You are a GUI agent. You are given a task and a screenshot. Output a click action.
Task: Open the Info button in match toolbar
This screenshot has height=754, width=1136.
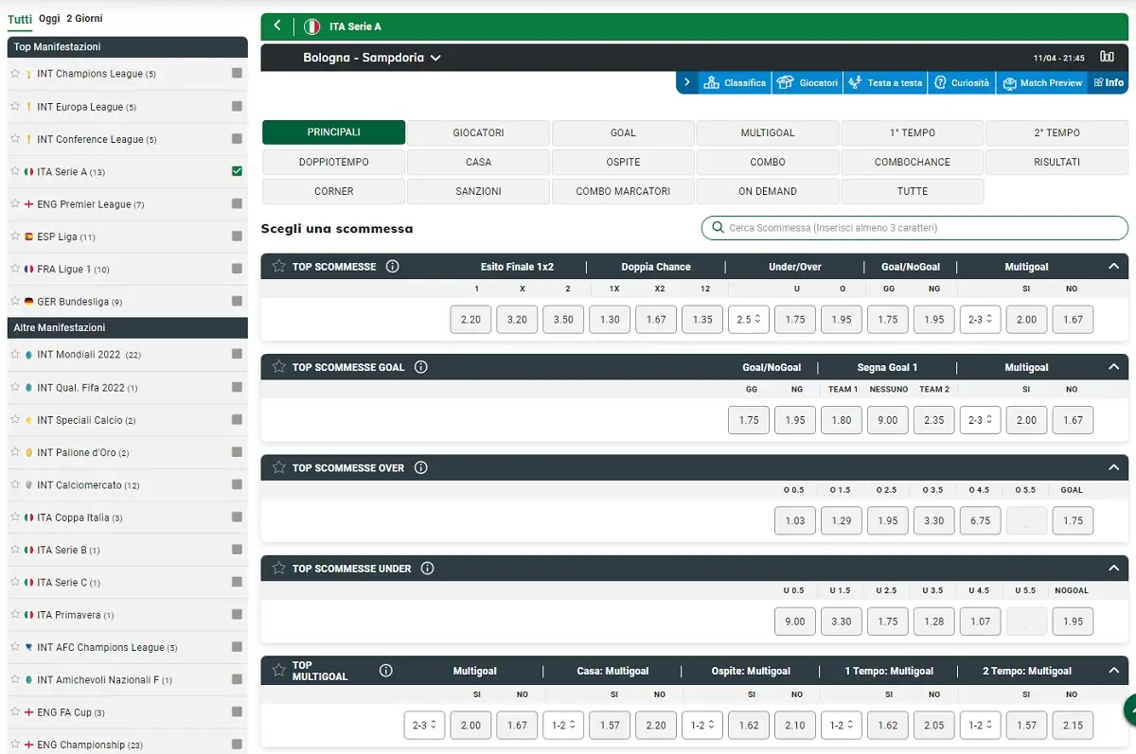click(1109, 83)
